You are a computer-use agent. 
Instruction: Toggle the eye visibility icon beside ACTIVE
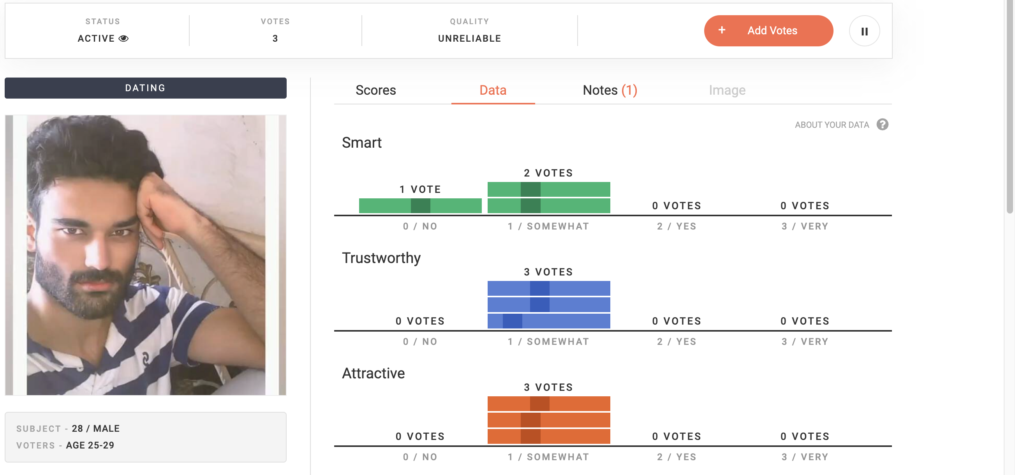pyautogui.click(x=124, y=38)
